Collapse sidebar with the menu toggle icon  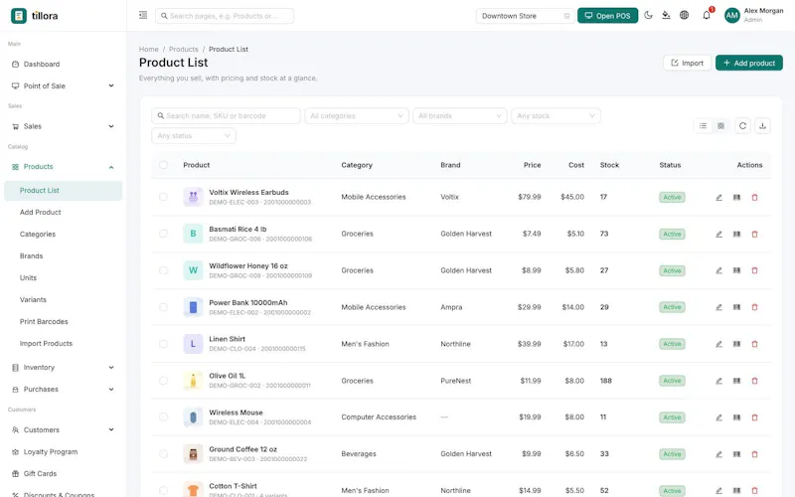[x=143, y=15]
